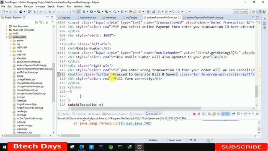Click the Windows Start button
Screen dimensions: 268x151
tap(4, 147)
